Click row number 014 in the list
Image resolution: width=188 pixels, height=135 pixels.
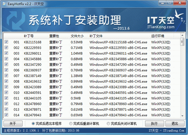(x=16, y=115)
